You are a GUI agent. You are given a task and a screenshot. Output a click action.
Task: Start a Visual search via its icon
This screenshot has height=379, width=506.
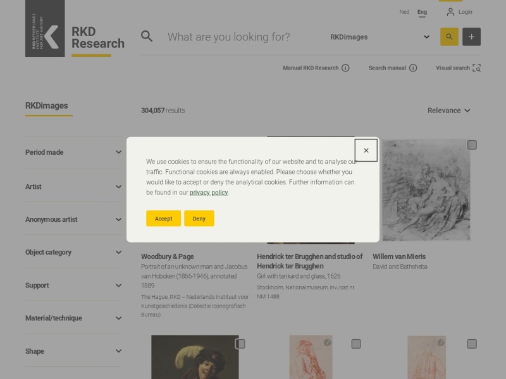point(477,68)
